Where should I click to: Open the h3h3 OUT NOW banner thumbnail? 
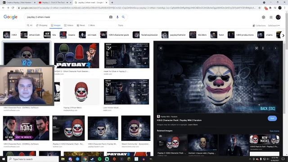(x=26, y=128)
